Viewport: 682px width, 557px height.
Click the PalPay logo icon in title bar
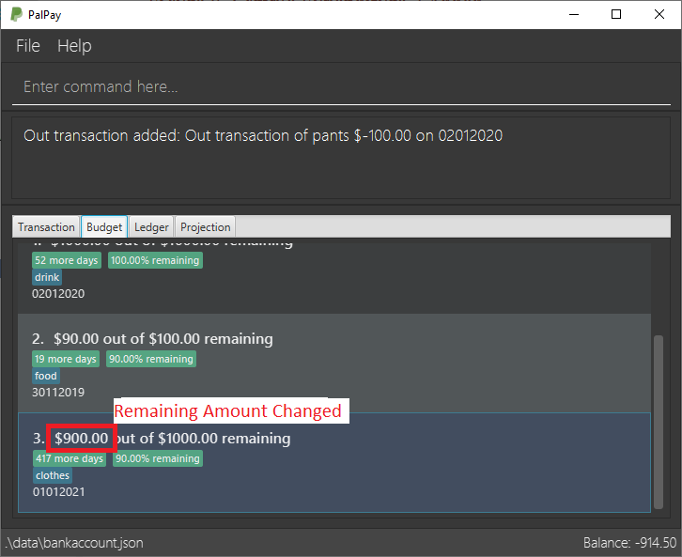(16, 14)
